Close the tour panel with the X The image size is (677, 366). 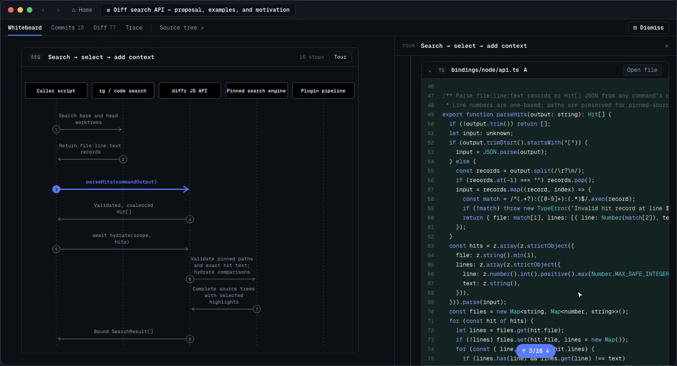tap(667, 46)
